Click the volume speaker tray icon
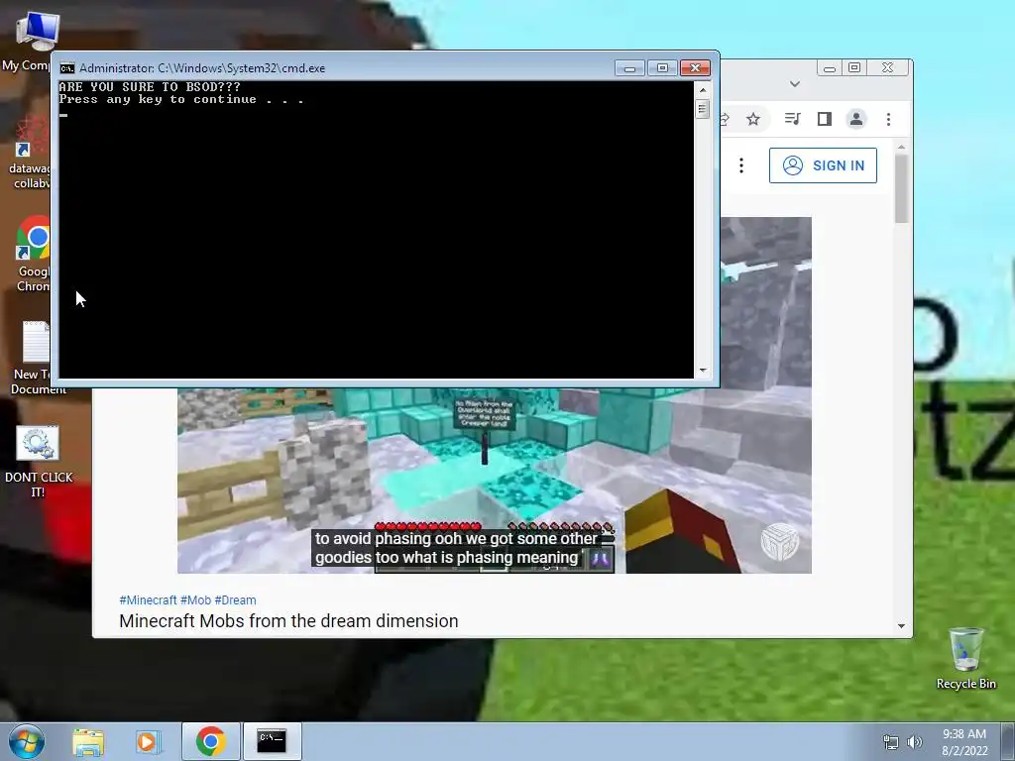The width and height of the screenshot is (1015, 761). (x=914, y=742)
